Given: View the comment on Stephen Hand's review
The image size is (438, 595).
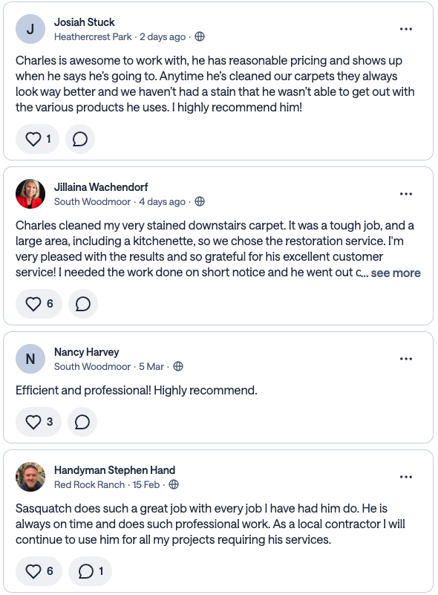Looking at the screenshot, I should point(86,571).
